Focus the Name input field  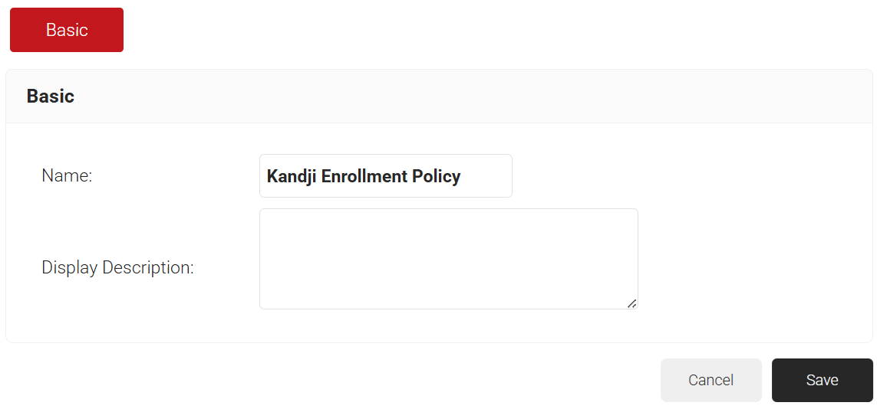[x=385, y=176]
